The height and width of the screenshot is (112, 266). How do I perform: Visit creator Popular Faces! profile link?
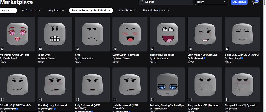pos(10,58)
